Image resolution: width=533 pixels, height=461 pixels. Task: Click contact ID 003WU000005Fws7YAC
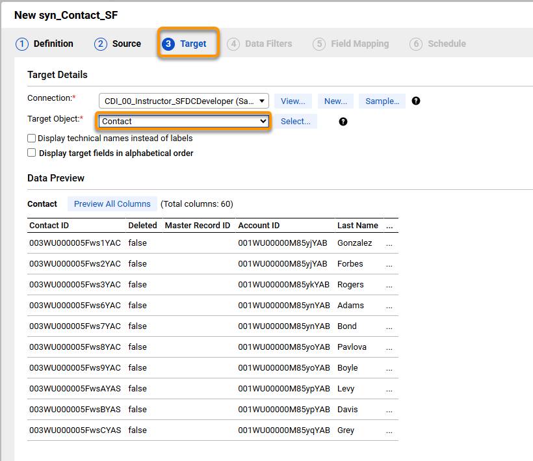(x=75, y=326)
